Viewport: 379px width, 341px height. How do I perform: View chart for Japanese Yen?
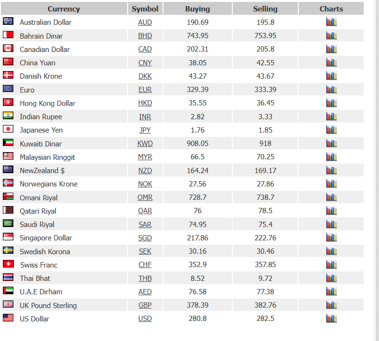(331, 130)
